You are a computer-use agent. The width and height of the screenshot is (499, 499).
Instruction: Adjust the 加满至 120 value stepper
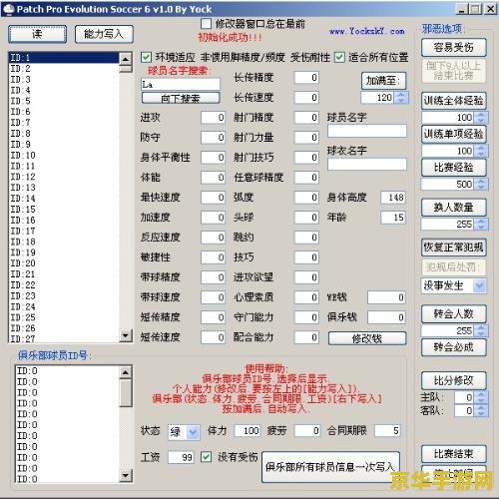coord(401,98)
